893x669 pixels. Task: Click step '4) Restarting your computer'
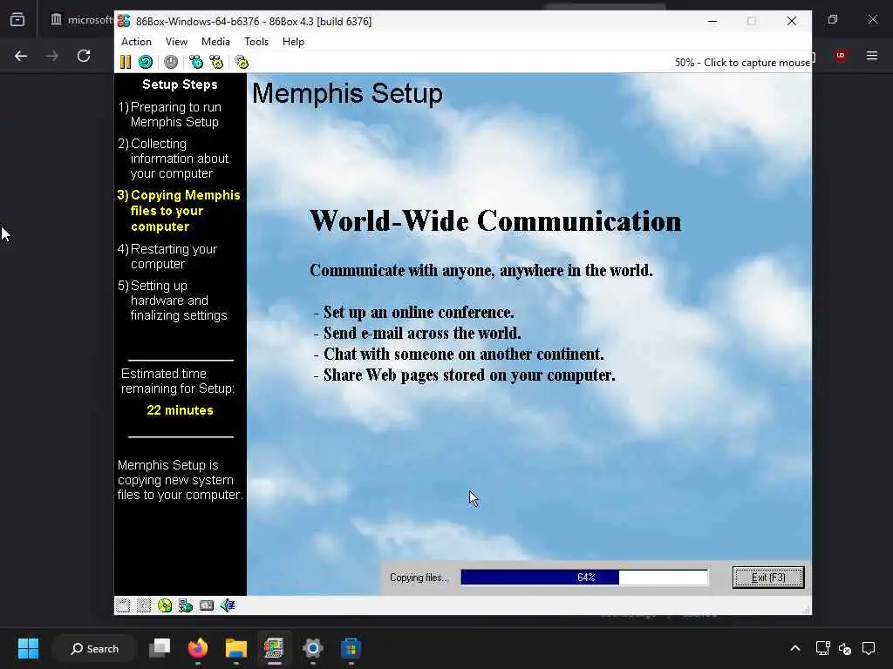(x=167, y=257)
